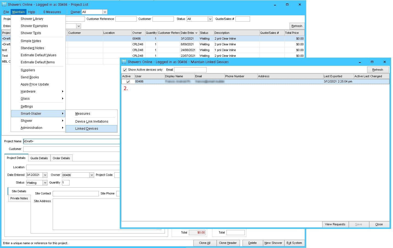Image resolution: width=393 pixels, height=248 pixels.
Task: Close the Linked Devices dialog via Close button
Action: [x=379, y=225]
